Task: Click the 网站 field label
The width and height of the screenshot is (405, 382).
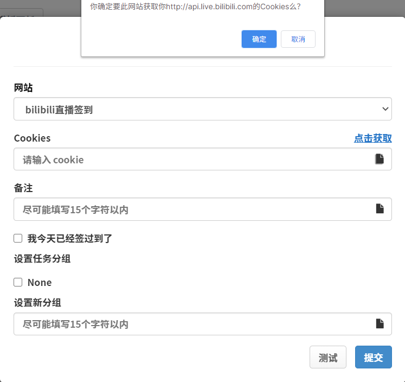Action: [23, 88]
